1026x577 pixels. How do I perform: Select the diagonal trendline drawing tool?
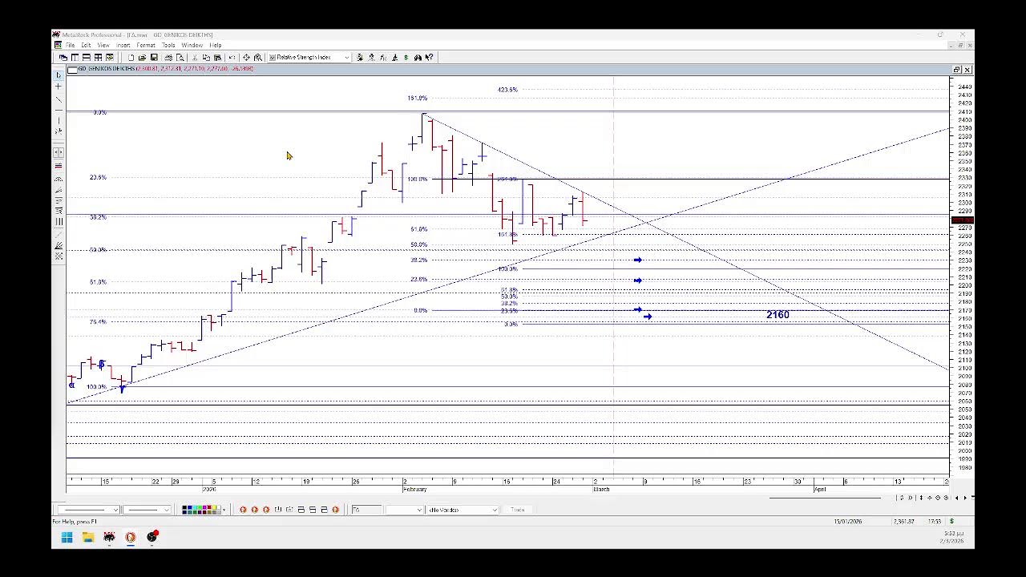(59, 99)
